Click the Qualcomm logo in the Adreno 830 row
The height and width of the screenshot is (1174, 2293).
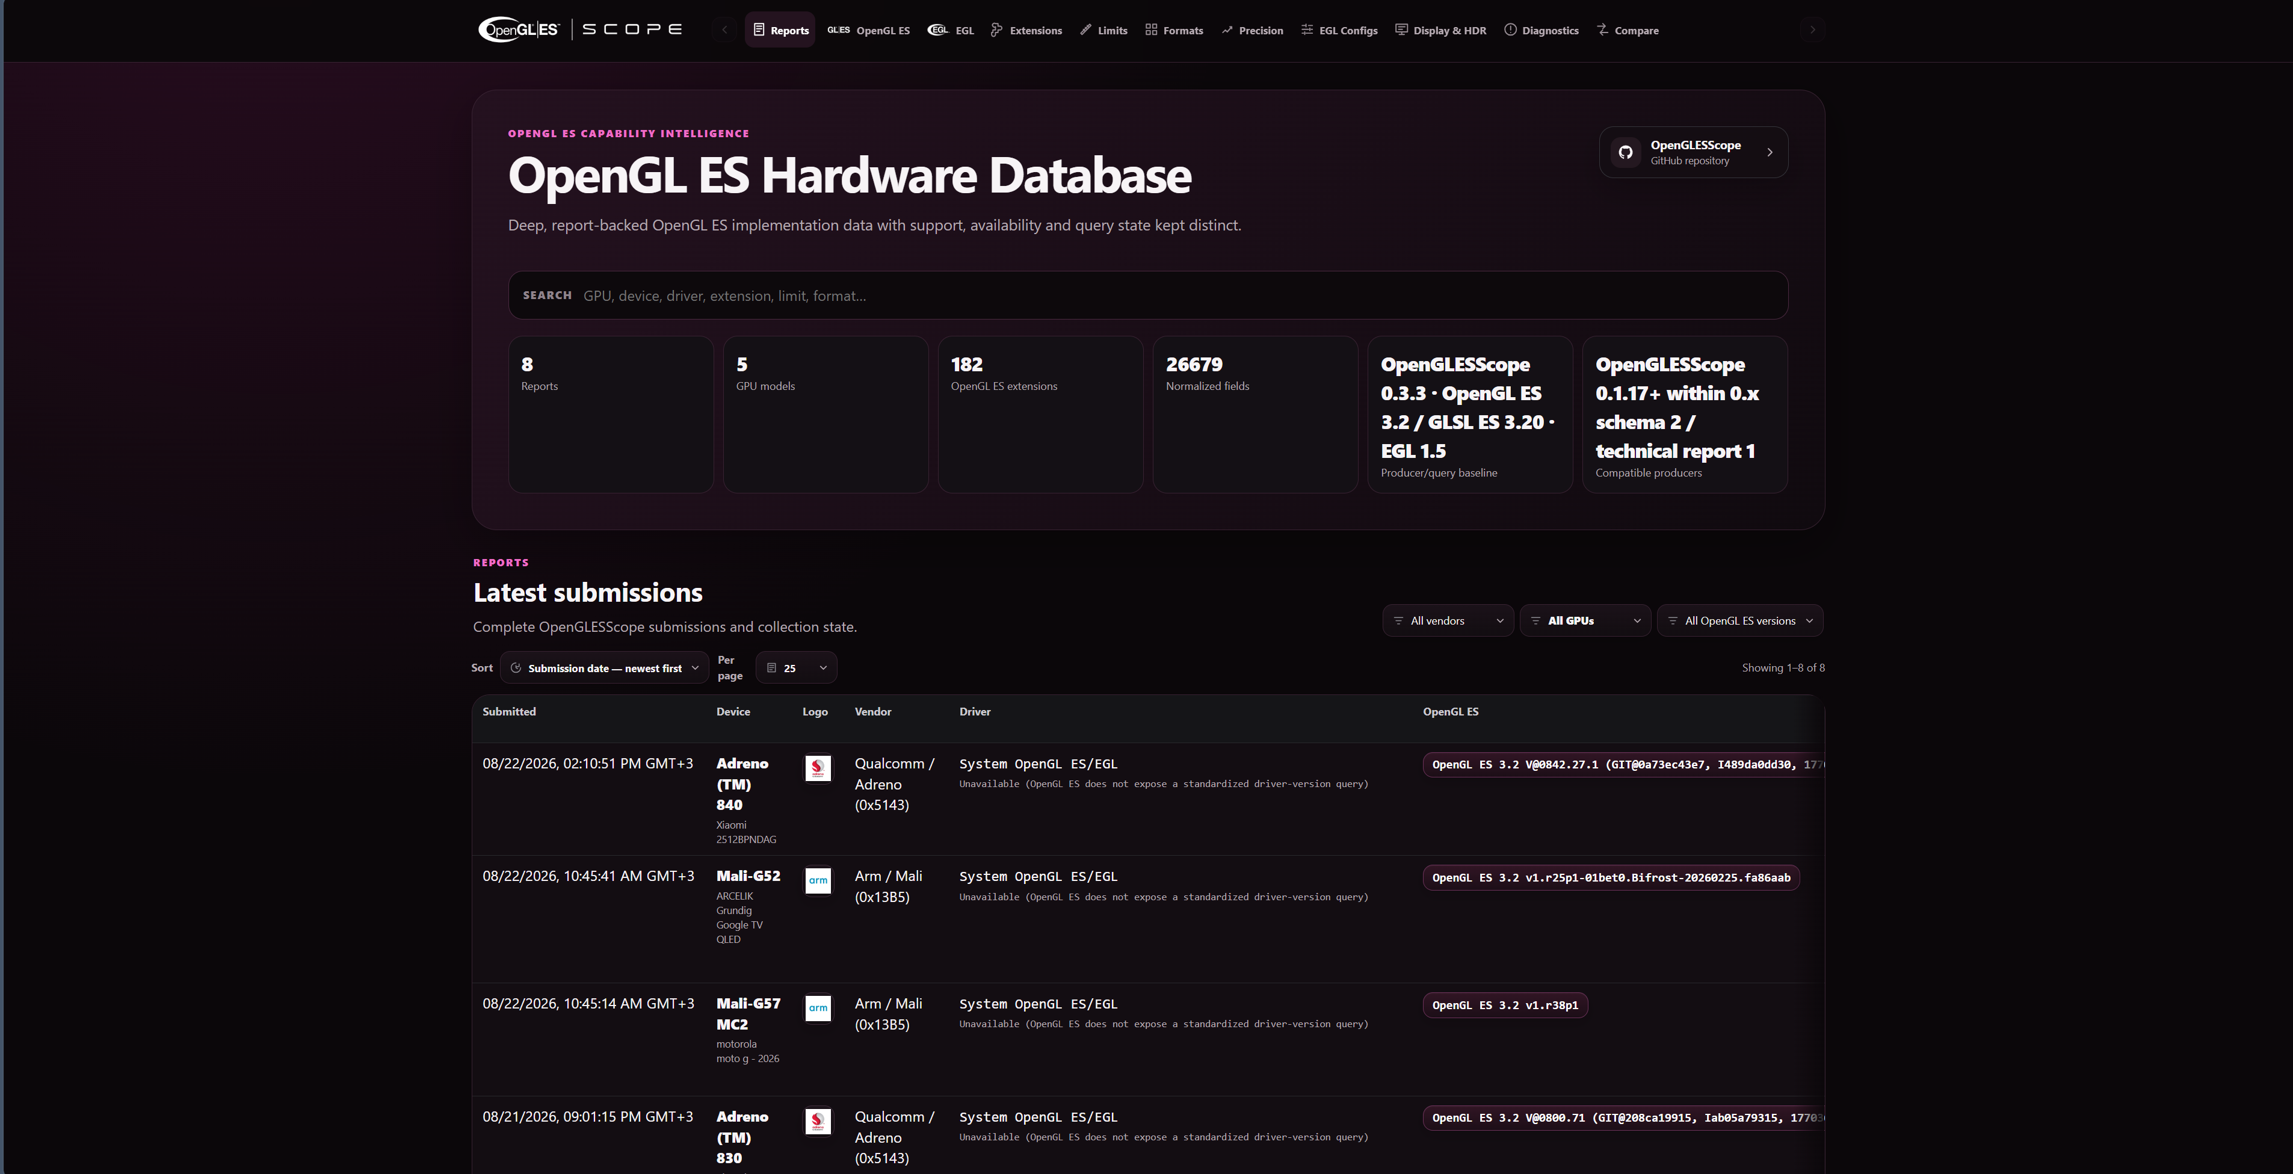(818, 1122)
